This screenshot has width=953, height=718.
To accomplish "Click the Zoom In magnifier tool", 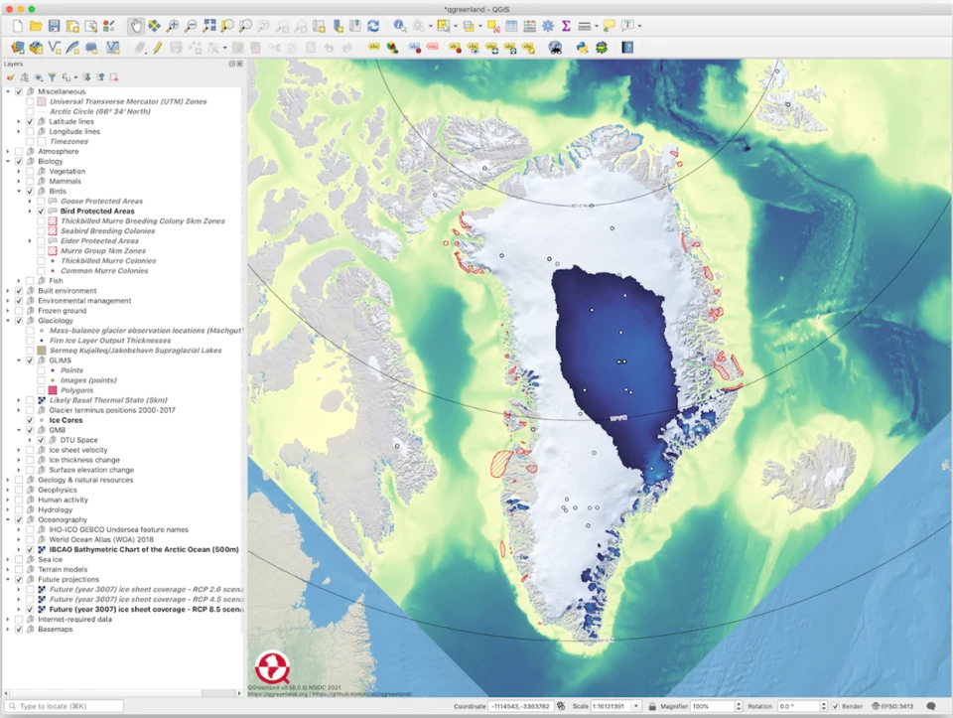I will click(x=173, y=26).
